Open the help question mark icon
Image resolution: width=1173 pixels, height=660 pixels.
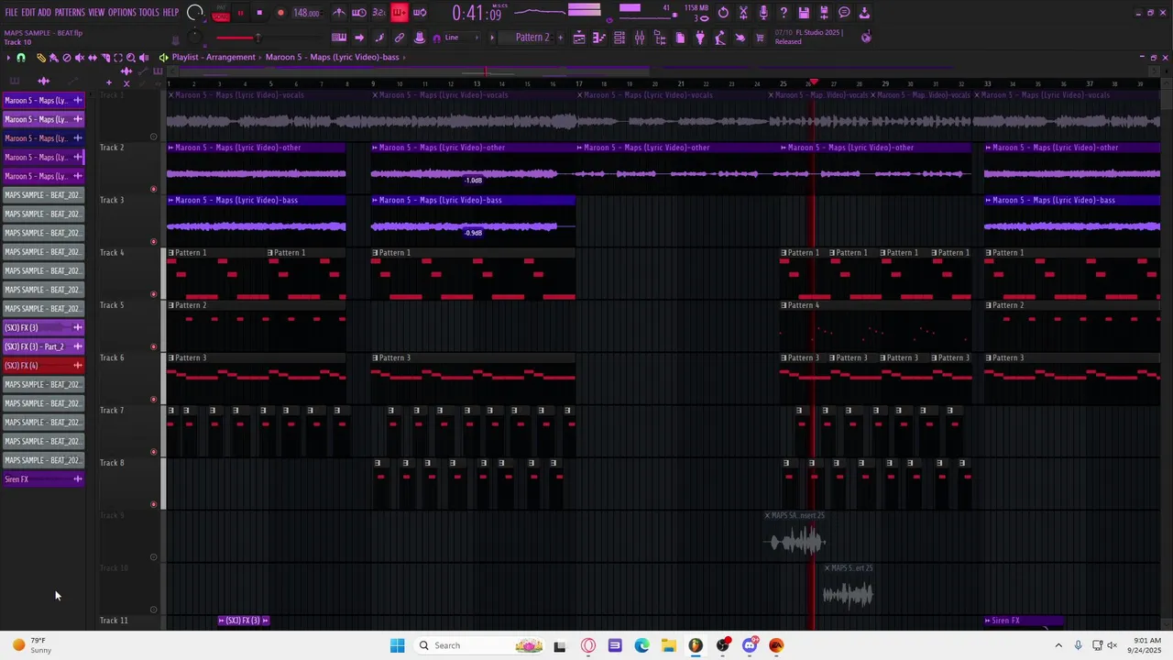pyautogui.click(x=784, y=13)
